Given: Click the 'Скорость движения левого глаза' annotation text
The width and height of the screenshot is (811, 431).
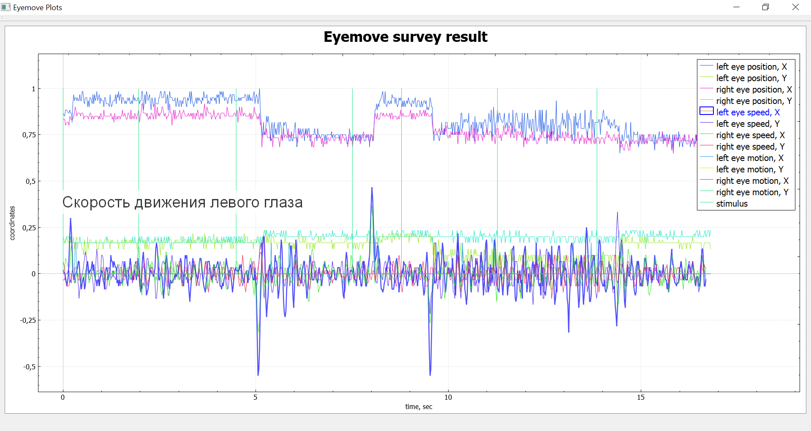Looking at the screenshot, I should 182,202.
